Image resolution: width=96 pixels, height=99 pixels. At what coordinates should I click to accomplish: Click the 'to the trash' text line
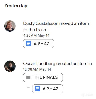[x=35, y=30]
